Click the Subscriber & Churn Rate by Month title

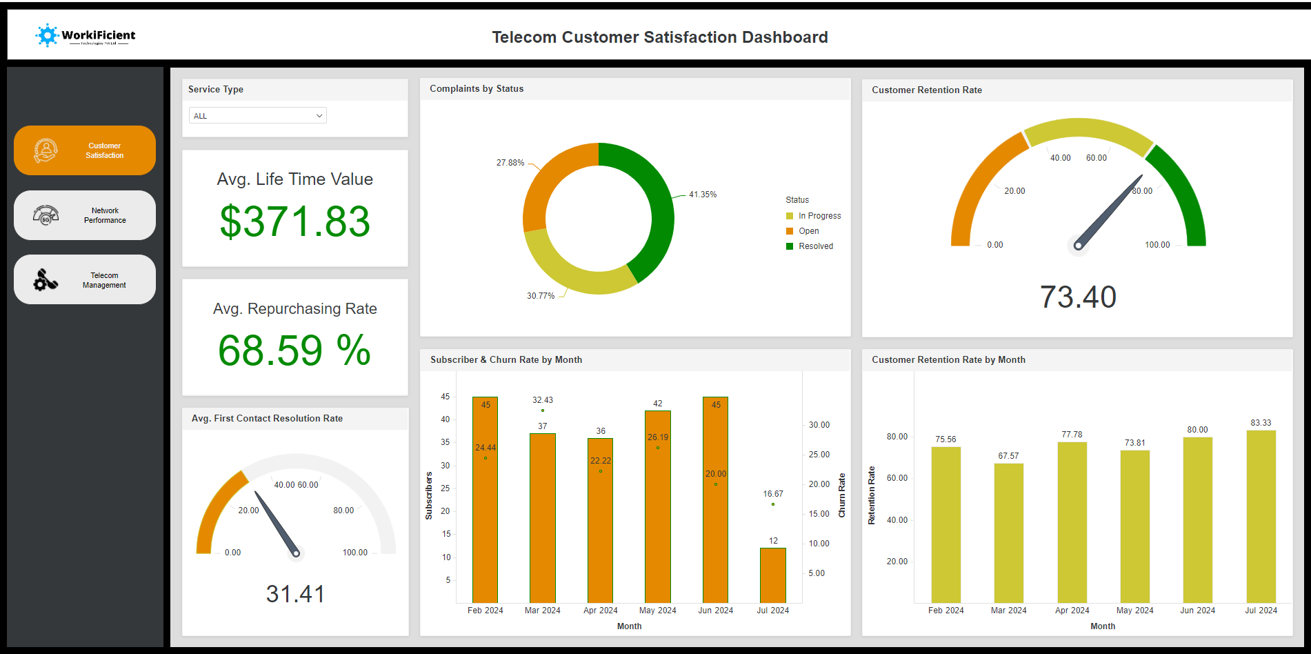click(506, 359)
